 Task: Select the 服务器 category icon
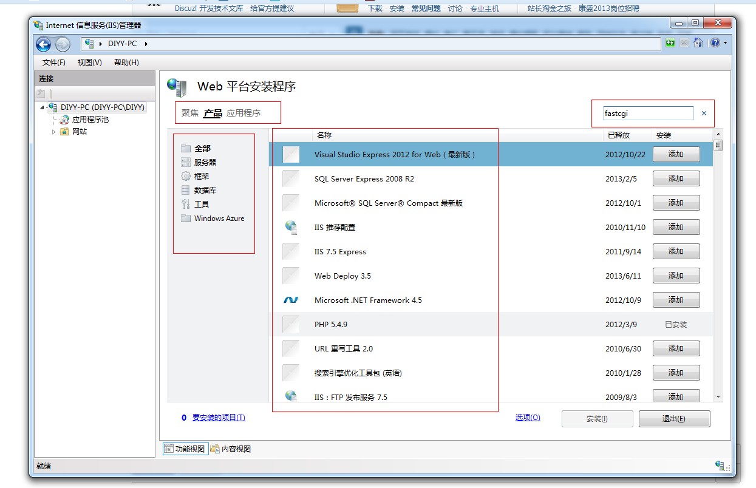(186, 162)
